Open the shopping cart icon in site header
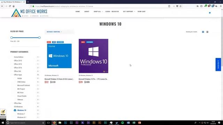Screen dimensions: 223x125 click(210, 13)
